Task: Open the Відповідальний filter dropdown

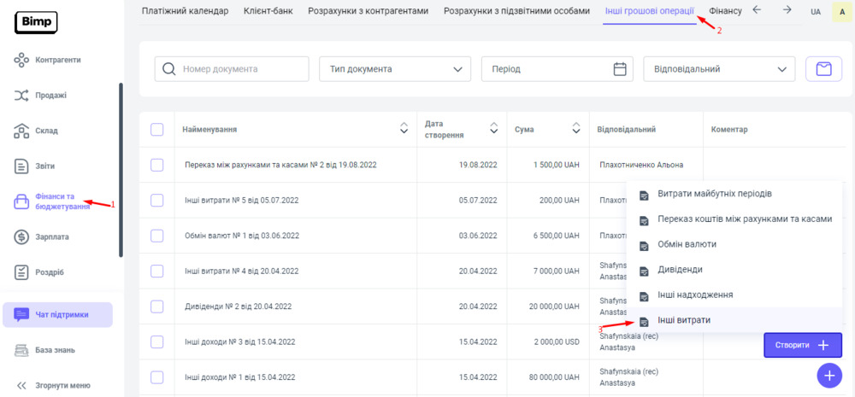Action: pyautogui.click(x=718, y=69)
